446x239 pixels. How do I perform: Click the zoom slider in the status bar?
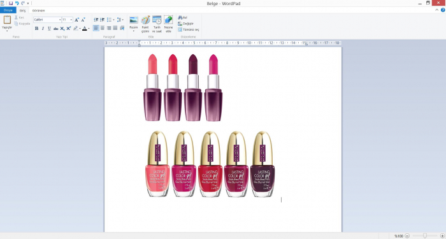[425, 236]
